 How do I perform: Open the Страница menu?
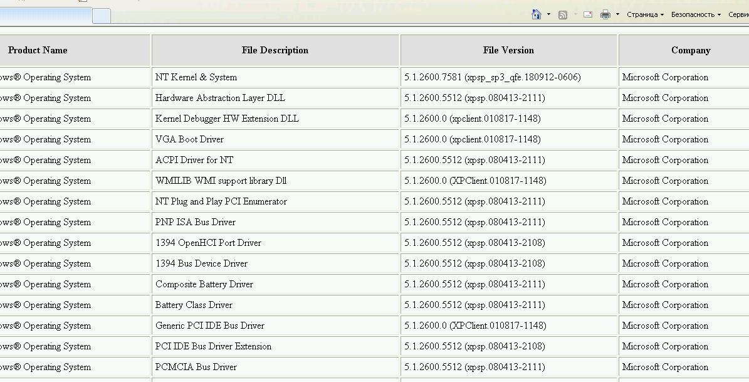coord(645,15)
